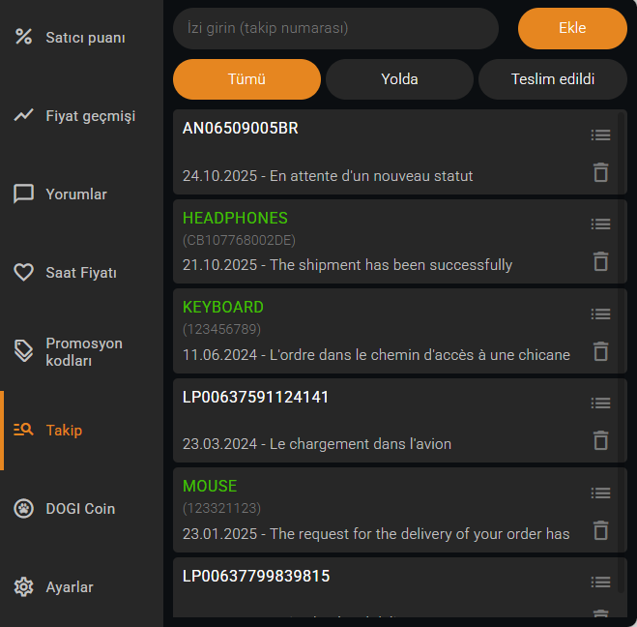Go to Fiyat geçmişi section
This screenshot has height=627, width=637.
90,116
